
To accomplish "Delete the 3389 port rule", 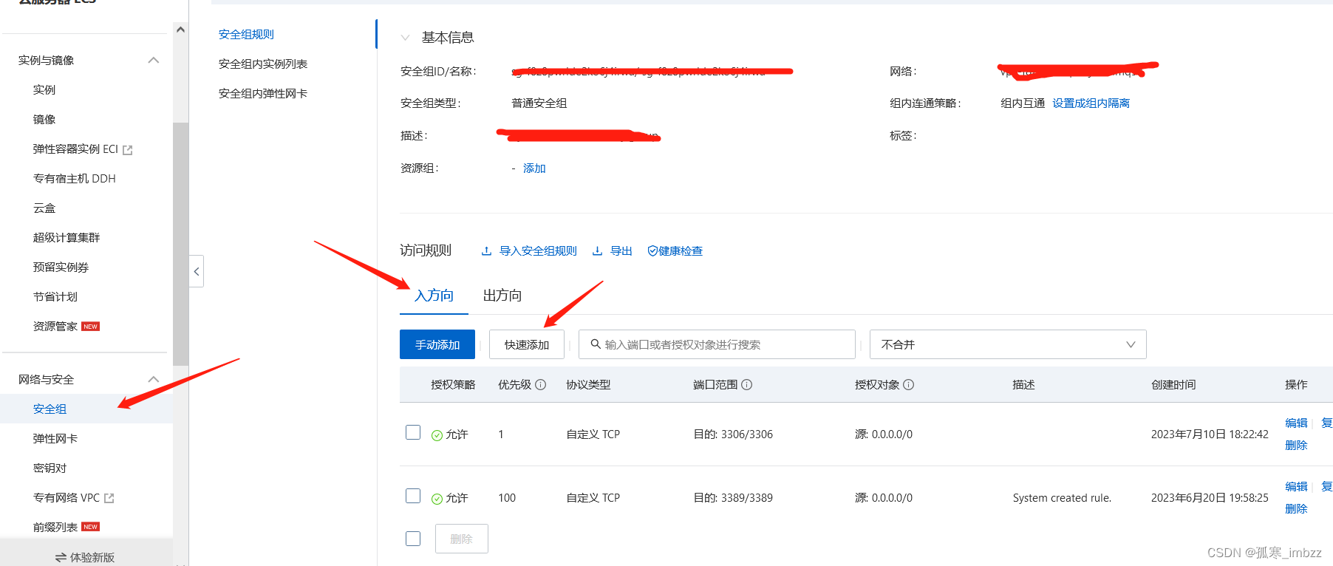I will [1296, 509].
